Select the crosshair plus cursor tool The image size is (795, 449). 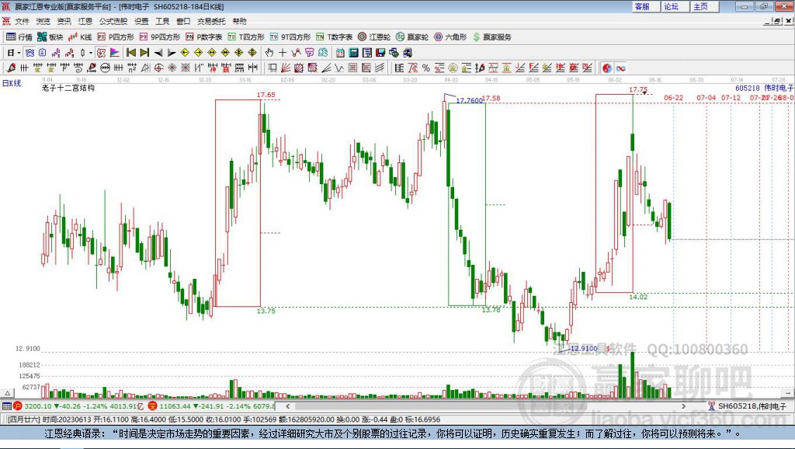click(283, 53)
